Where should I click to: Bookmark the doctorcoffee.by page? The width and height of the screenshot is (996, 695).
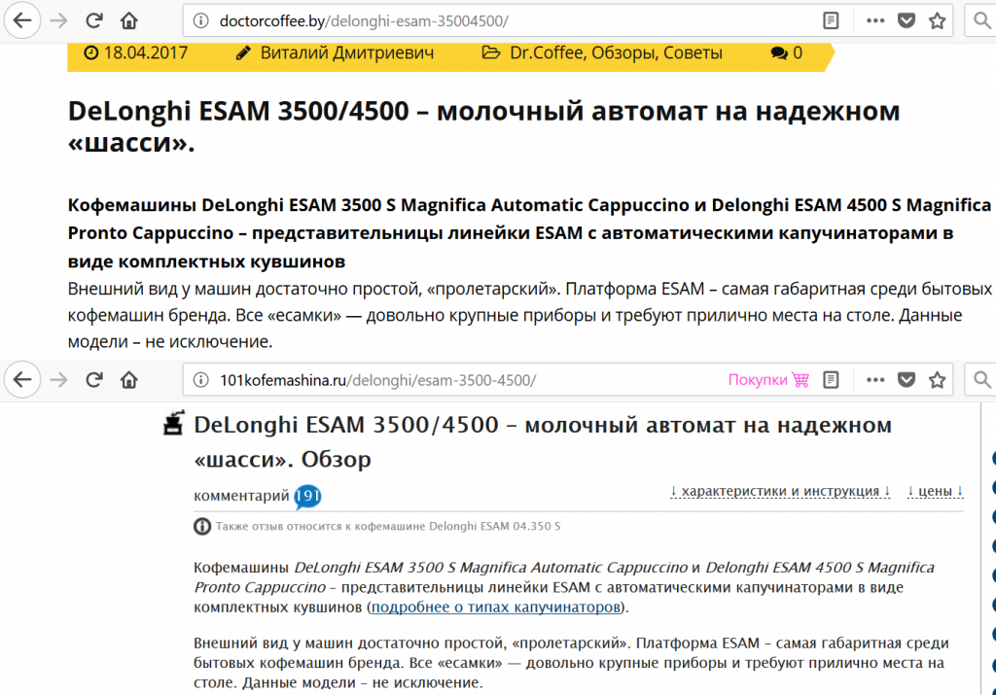point(937,21)
